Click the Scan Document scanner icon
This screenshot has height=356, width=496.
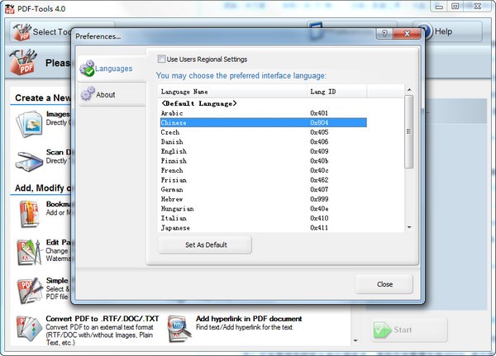(29, 161)
